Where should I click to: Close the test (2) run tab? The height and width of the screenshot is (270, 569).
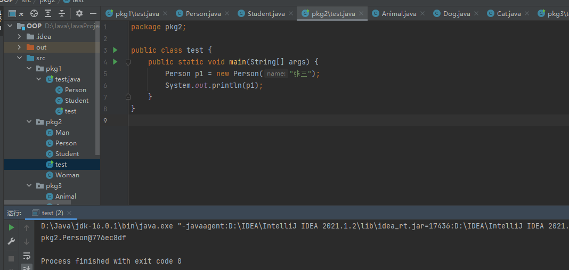69,213
